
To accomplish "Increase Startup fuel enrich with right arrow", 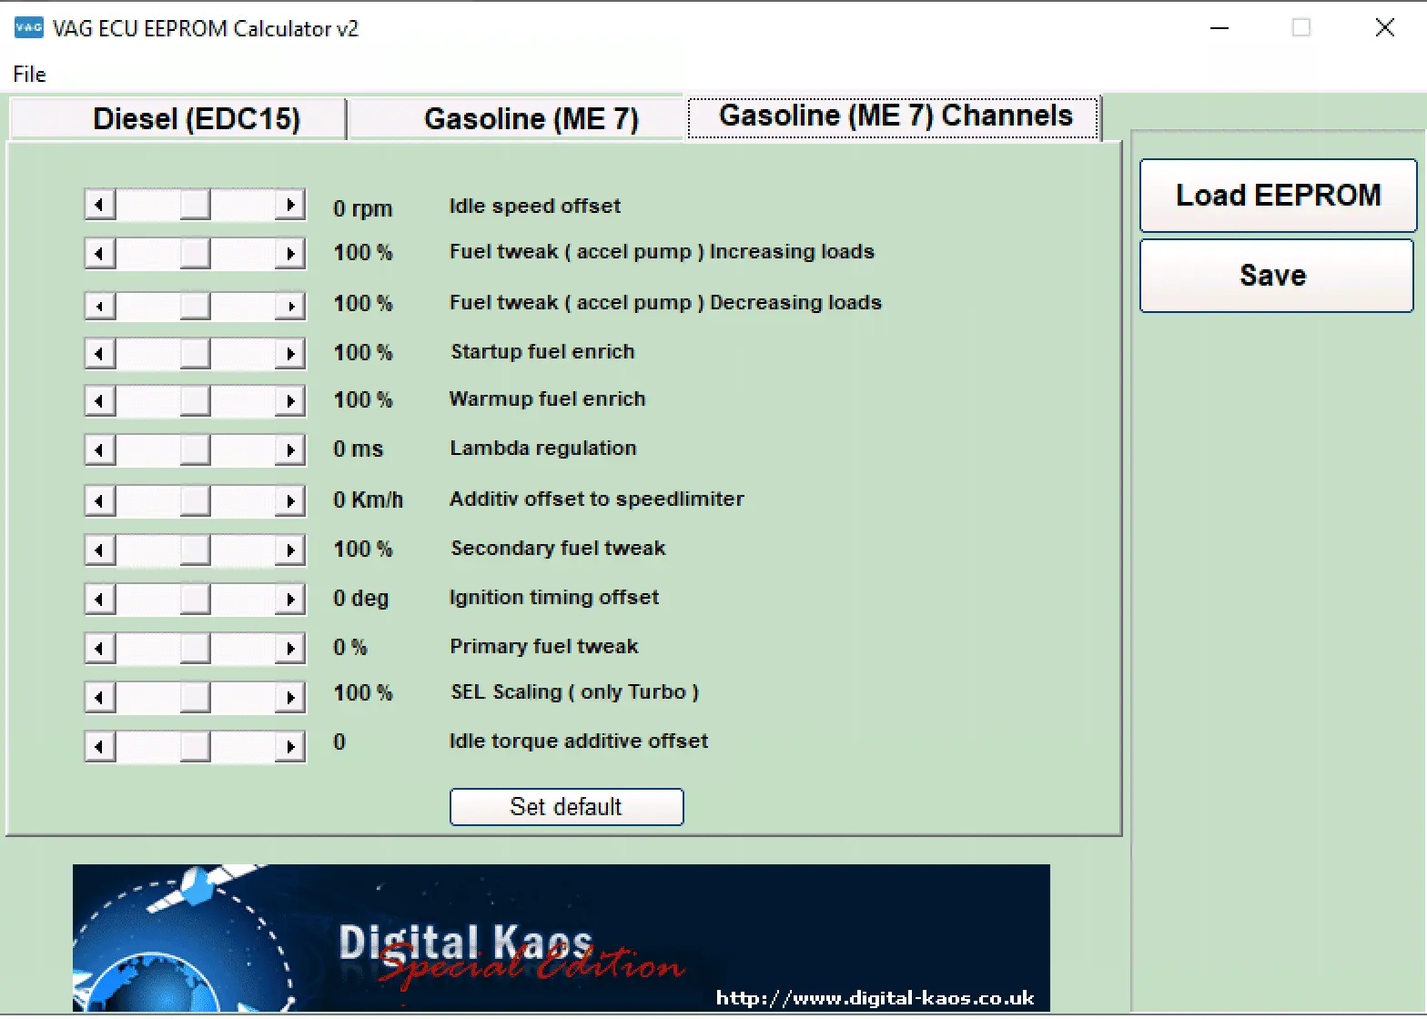I will point(289,353).
